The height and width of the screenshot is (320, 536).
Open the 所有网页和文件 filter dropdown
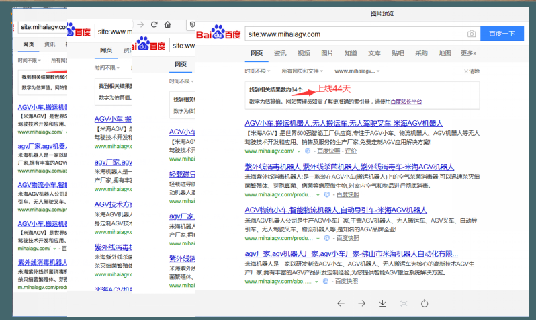(x=302, y=71)
